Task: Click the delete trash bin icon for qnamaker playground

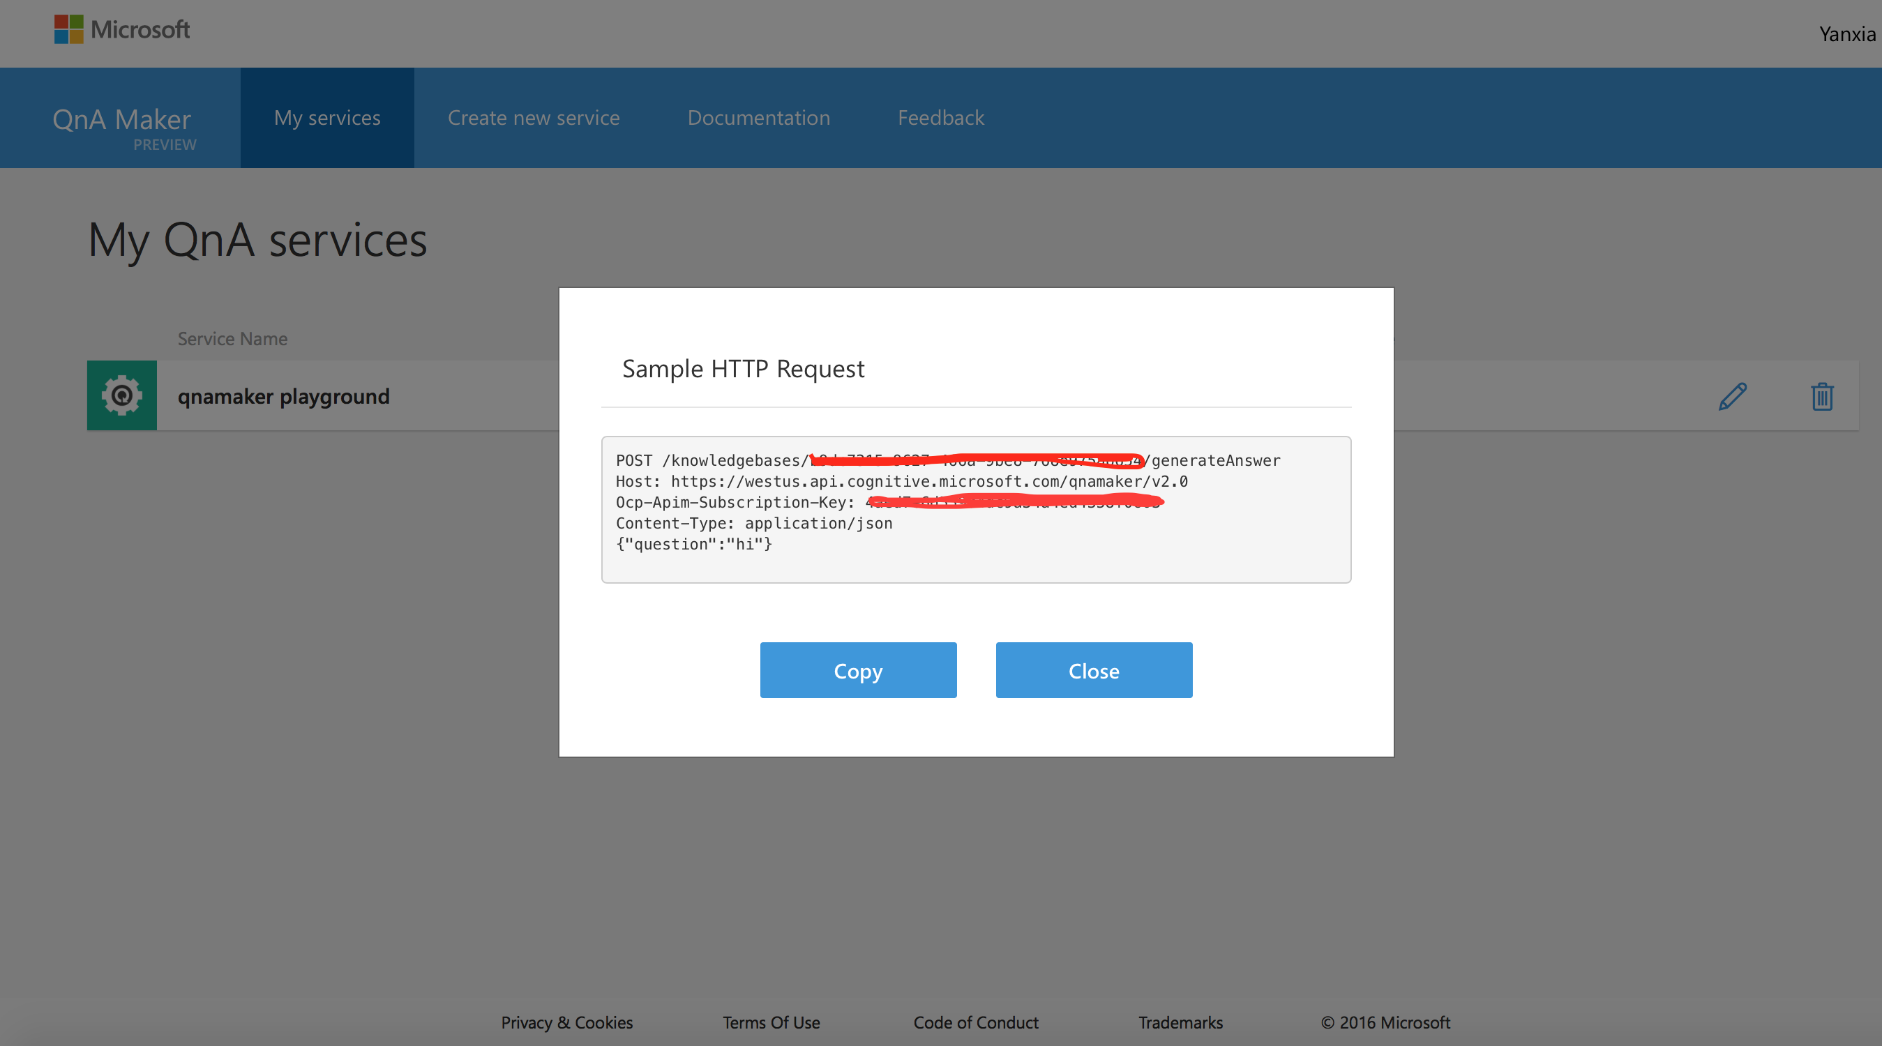Action: [x=1823, y=395]
